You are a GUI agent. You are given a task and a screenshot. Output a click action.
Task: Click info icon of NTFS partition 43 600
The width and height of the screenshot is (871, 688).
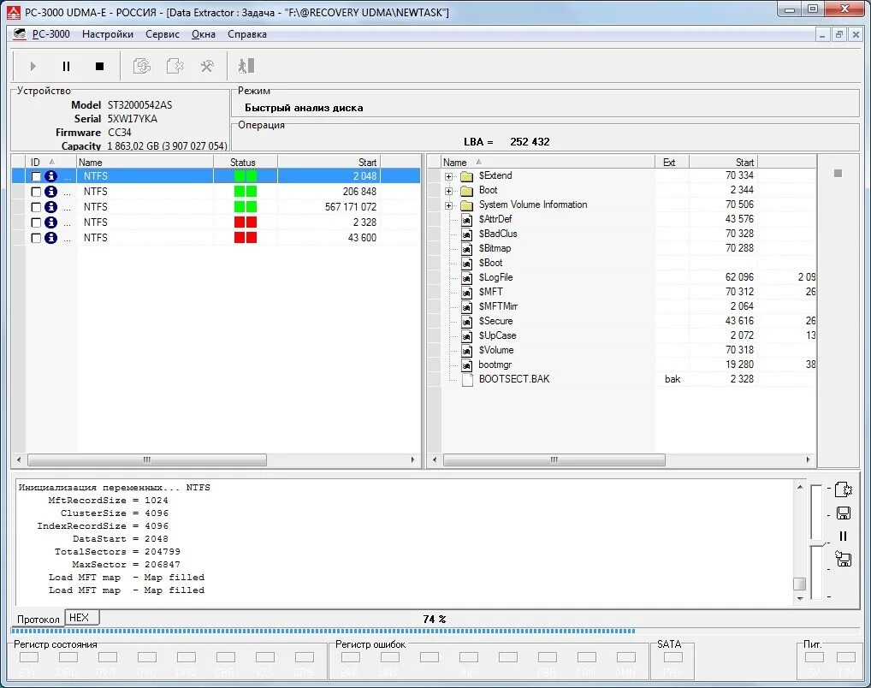50,238
